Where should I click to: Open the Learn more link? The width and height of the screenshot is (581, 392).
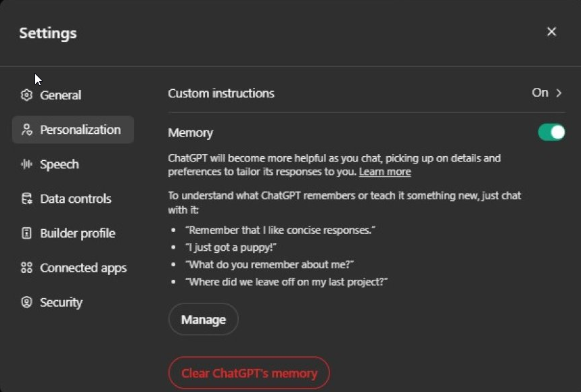[x=385, y=172]
